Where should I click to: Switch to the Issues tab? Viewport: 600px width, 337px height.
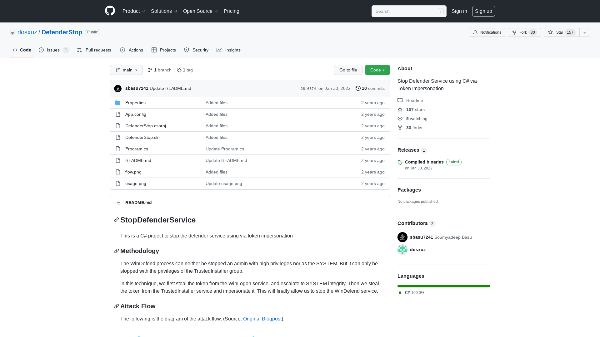[54, 50]
